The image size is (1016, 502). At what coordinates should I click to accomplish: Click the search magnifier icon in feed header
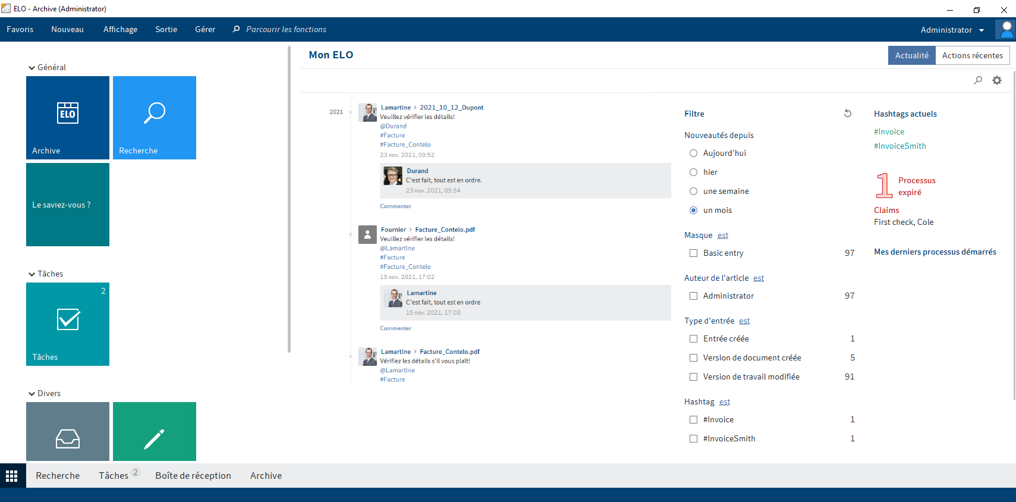click(x=978, y=80)
